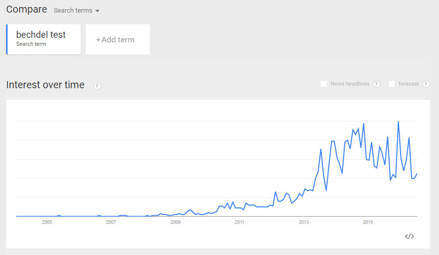Viewport: 439px width, 255px height.
Task: Click the Add term button
Action: [x=118, y=39]
